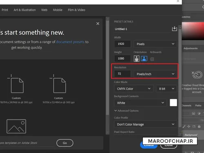Click the document presets link
Screen dimensions: 204x153
click(x=70, y=42)
